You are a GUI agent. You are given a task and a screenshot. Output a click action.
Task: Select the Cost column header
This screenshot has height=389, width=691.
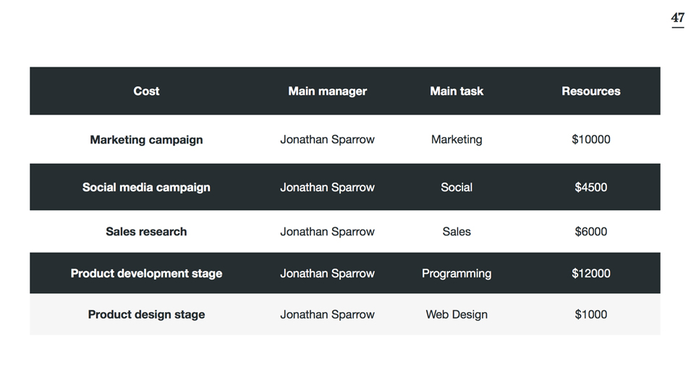coord(146,91)
